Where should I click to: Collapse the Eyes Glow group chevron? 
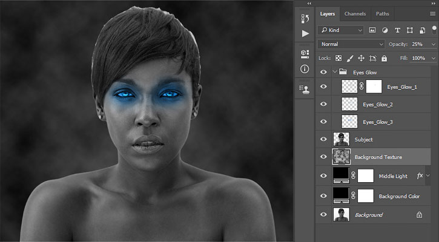(x=335, y=72)
